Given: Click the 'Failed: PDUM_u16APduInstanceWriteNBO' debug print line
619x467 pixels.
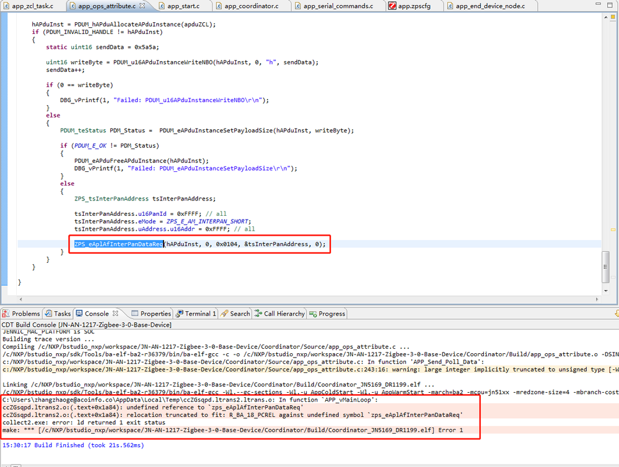Looking at the screenshot, I should [165, 100].
